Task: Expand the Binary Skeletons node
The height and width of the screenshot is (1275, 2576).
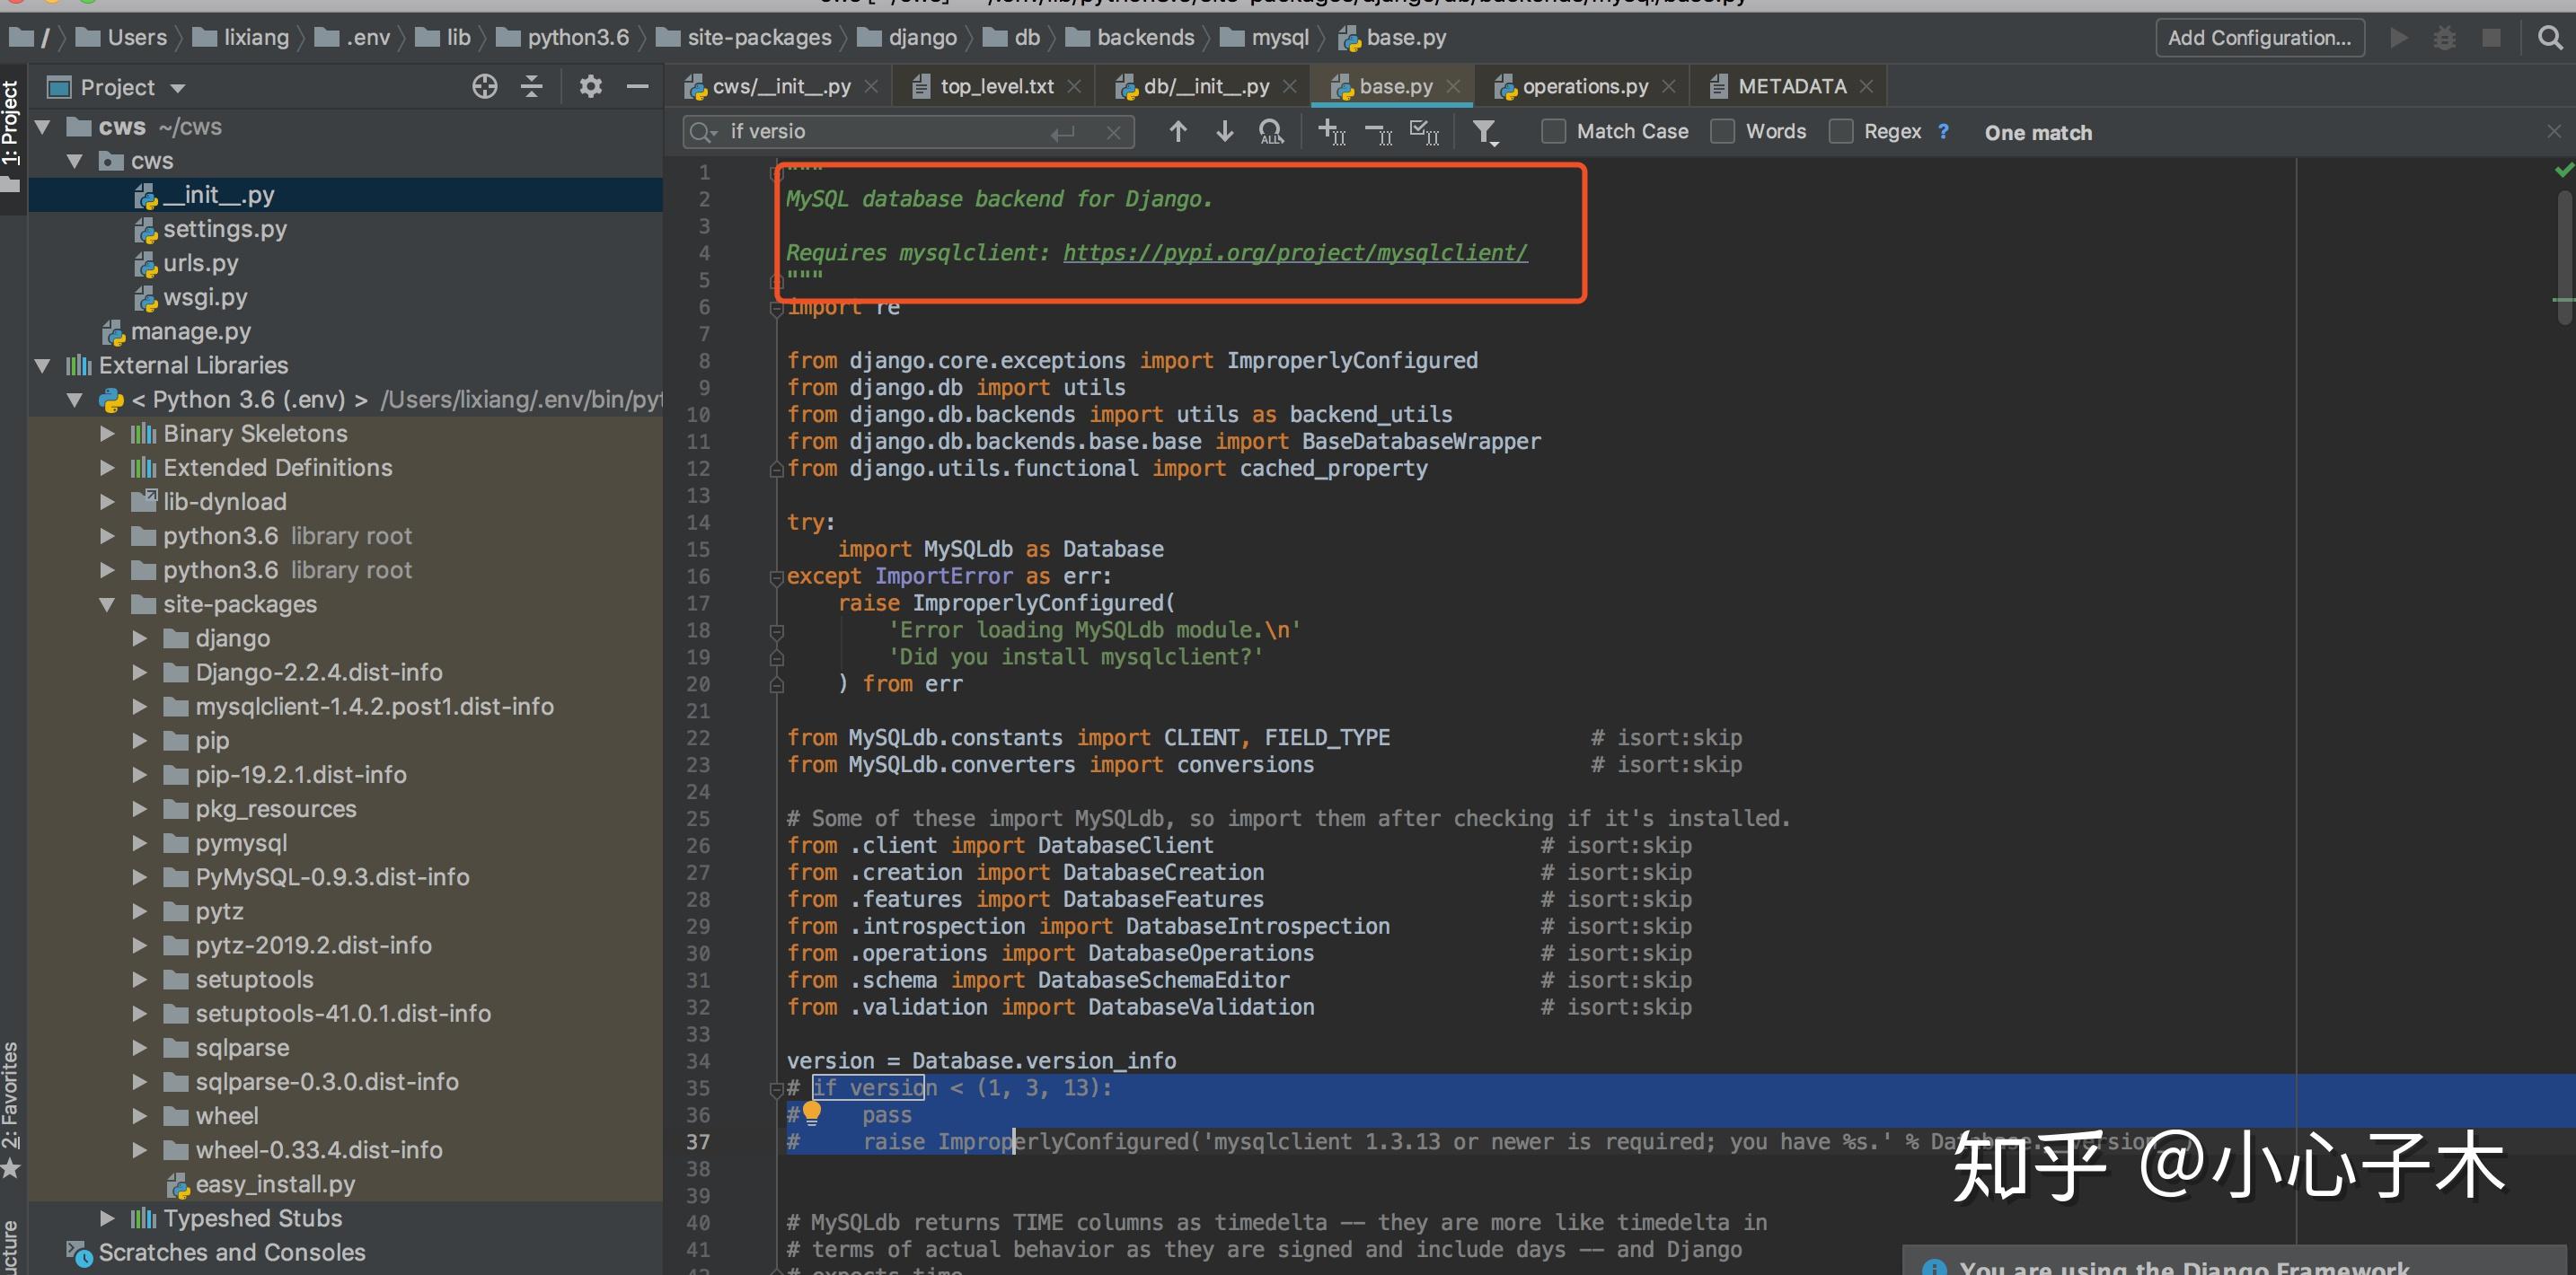Action: (x=106, y=433)
